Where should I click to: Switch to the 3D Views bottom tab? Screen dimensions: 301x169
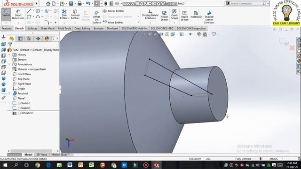coord(42,154)
